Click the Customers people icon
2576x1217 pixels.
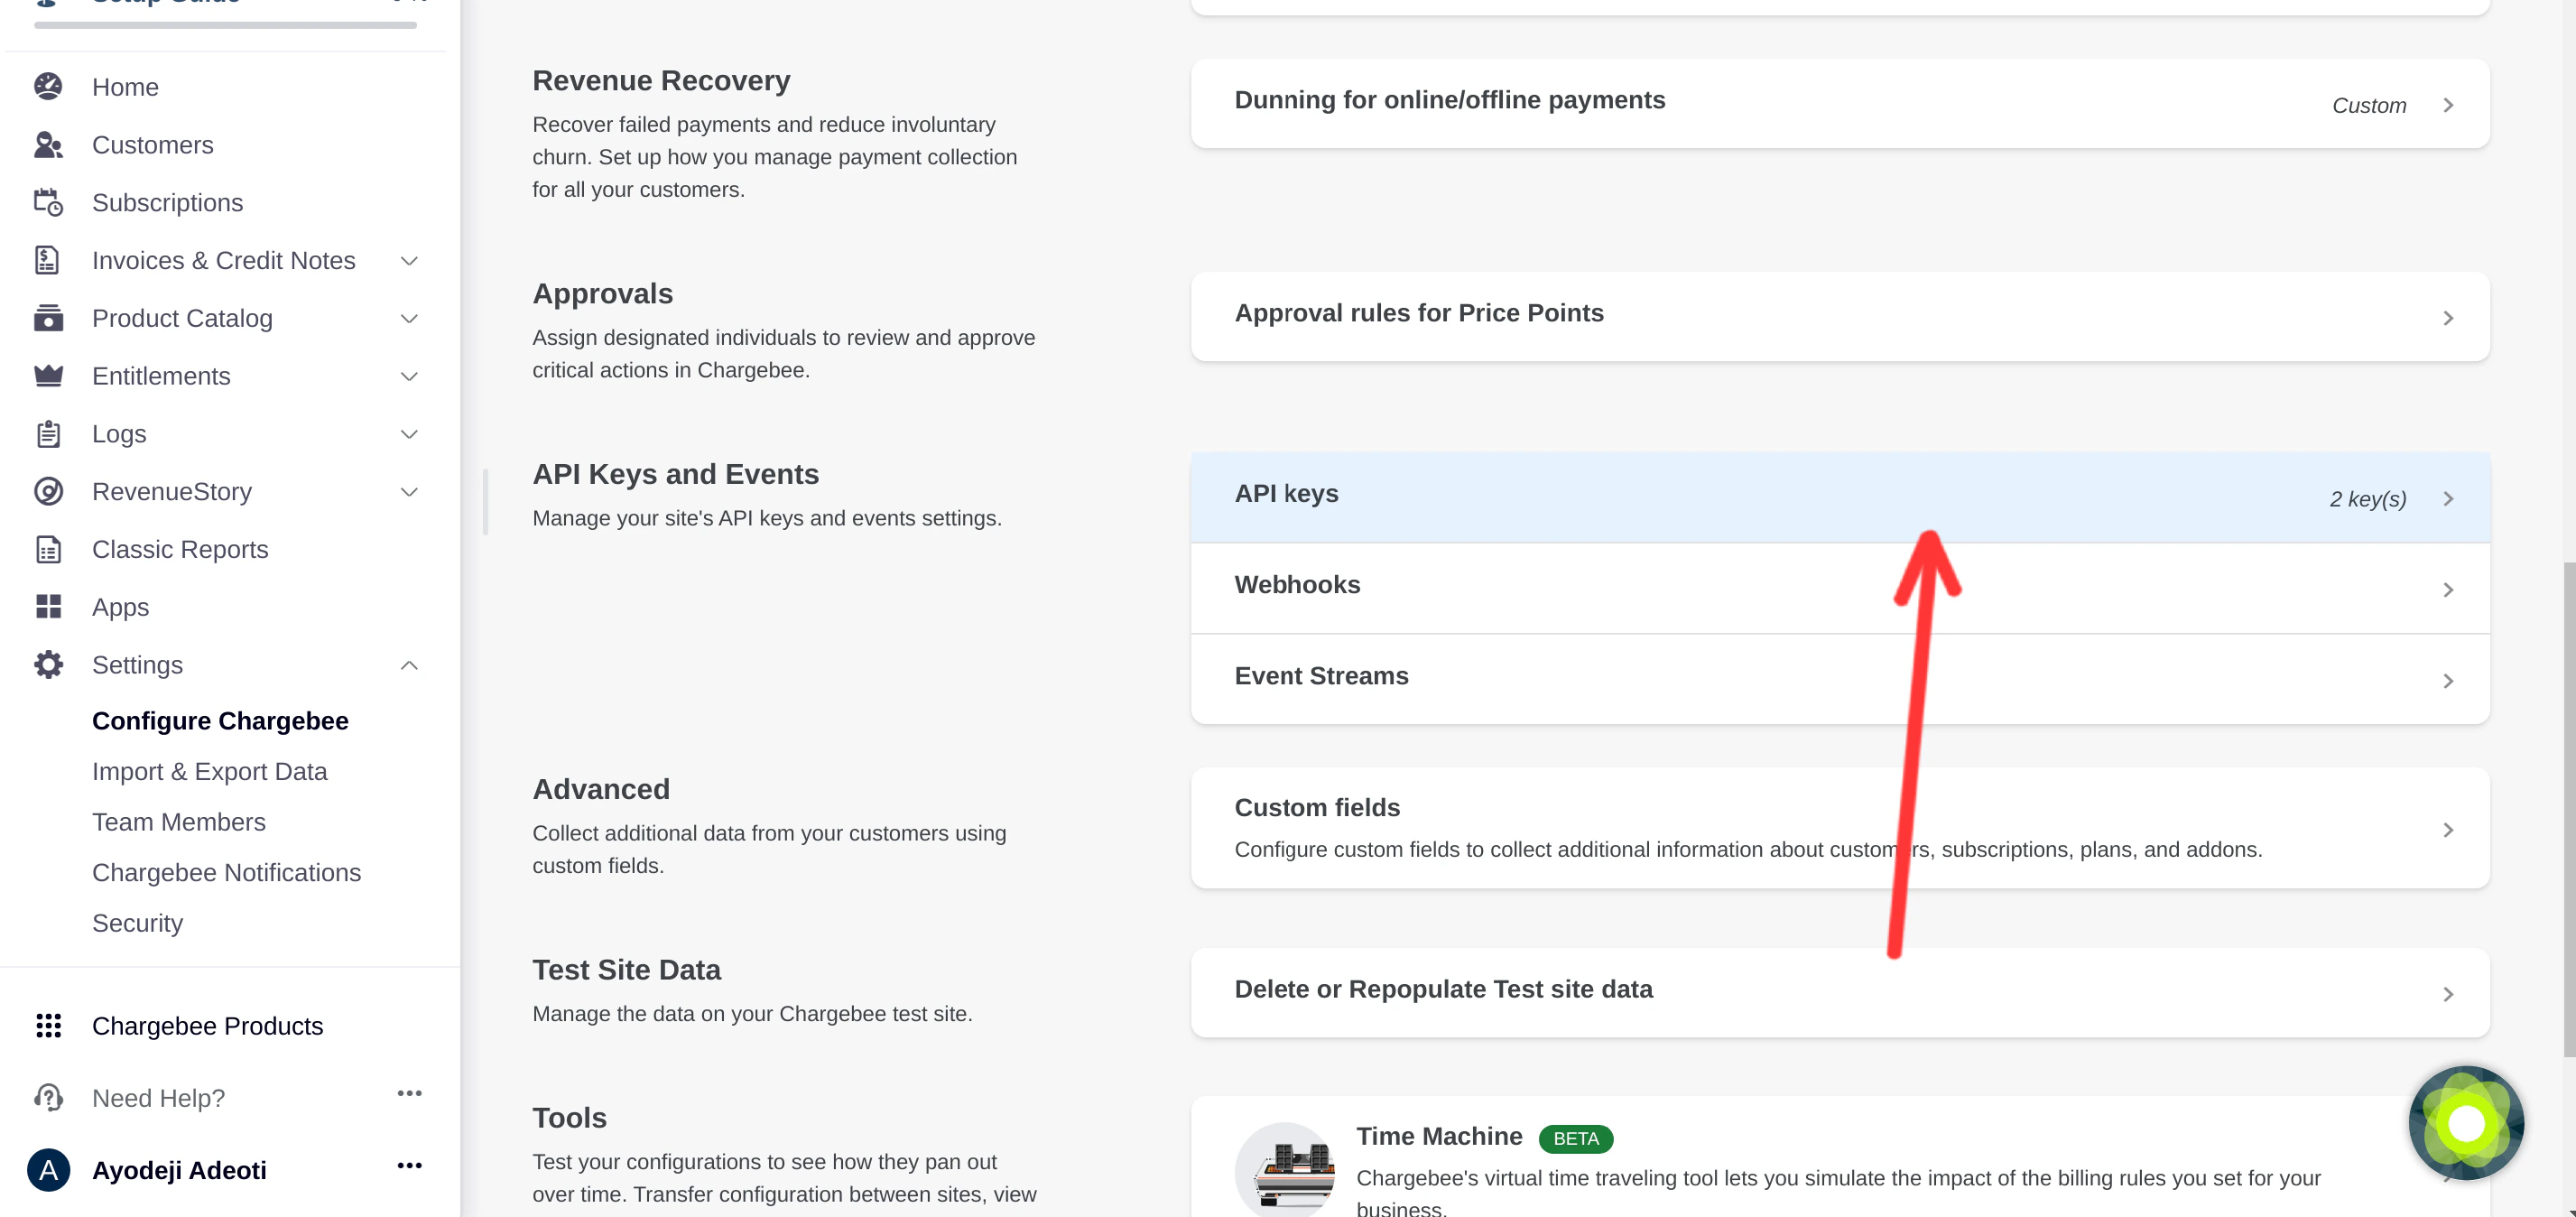(48, 145)
